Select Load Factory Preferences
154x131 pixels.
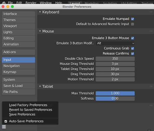[30, 105]
